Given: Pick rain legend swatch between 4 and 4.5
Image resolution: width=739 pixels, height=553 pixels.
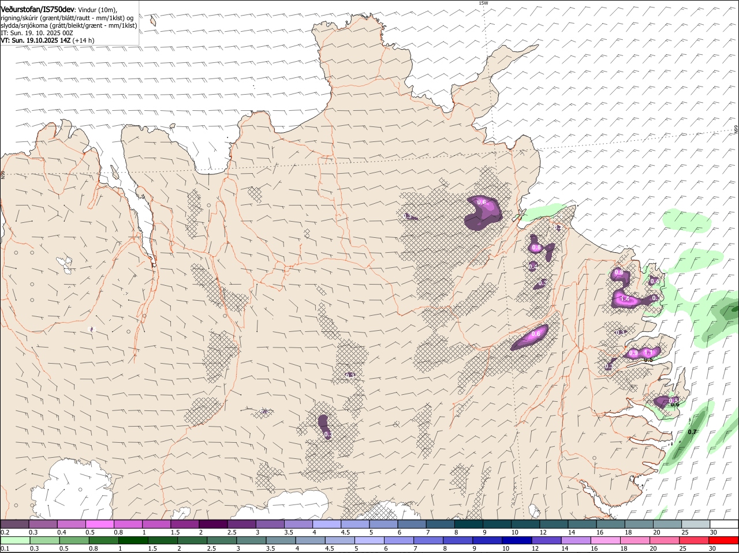Looking at the screenshot, I should coord(310,541).
